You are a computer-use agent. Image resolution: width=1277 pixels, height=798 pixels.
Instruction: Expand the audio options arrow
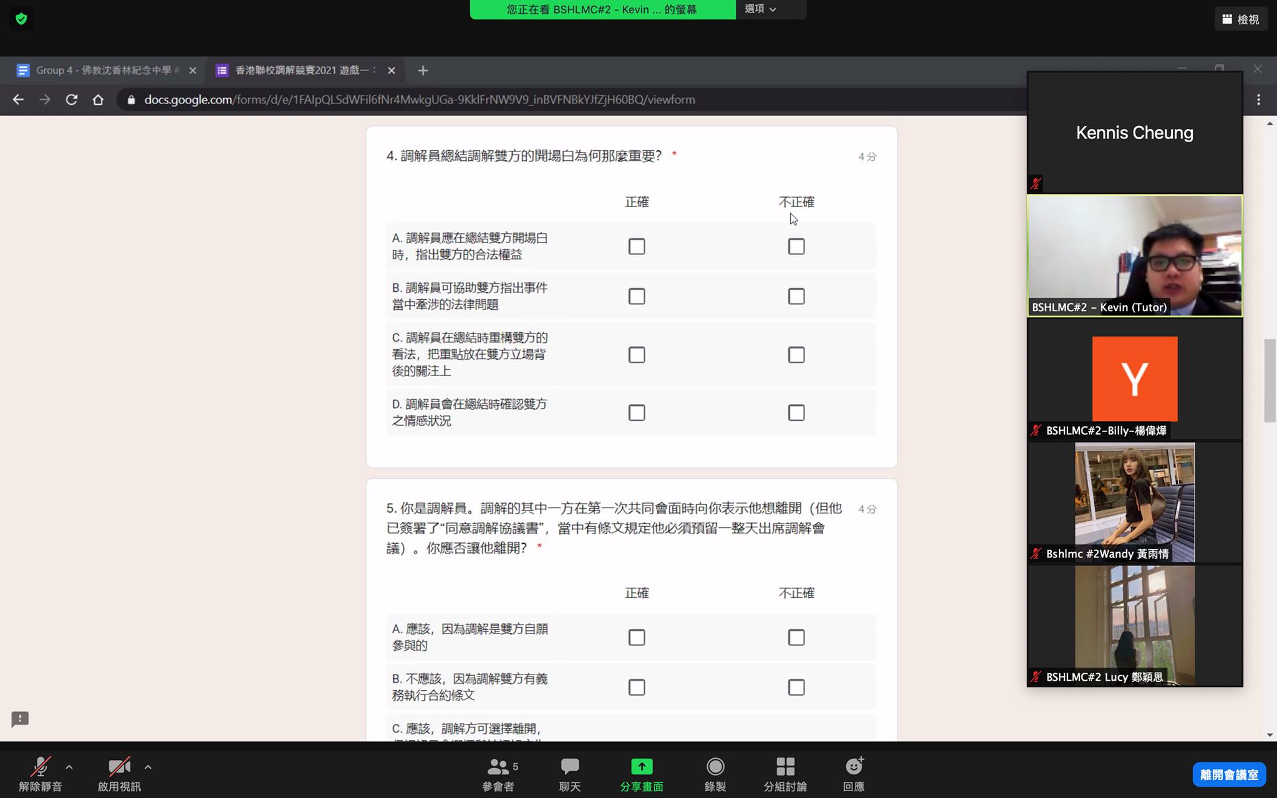click(69, 767)
